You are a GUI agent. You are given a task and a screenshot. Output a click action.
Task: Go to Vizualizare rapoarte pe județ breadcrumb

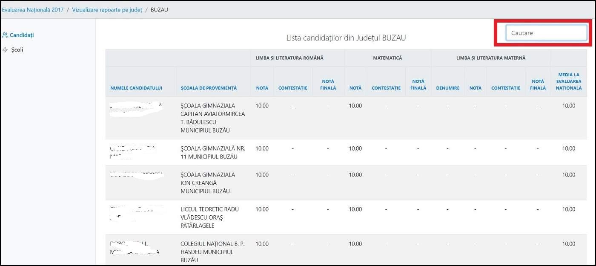[107, 9]
